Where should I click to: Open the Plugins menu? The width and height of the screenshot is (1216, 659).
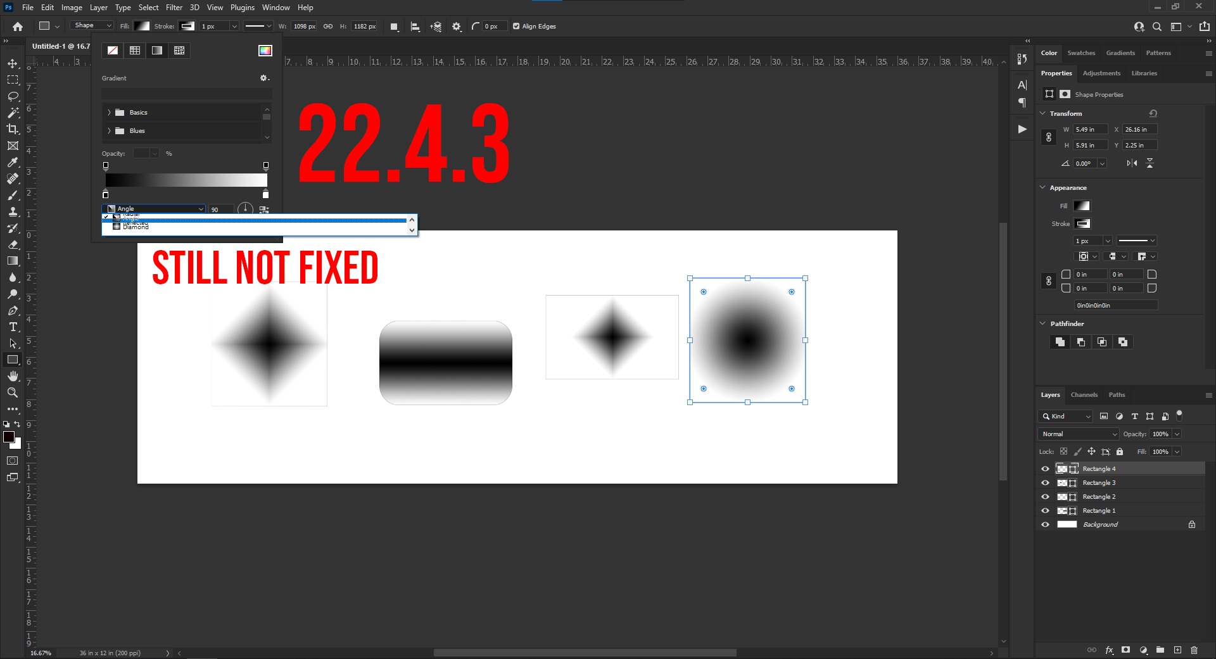coord(242,8)
